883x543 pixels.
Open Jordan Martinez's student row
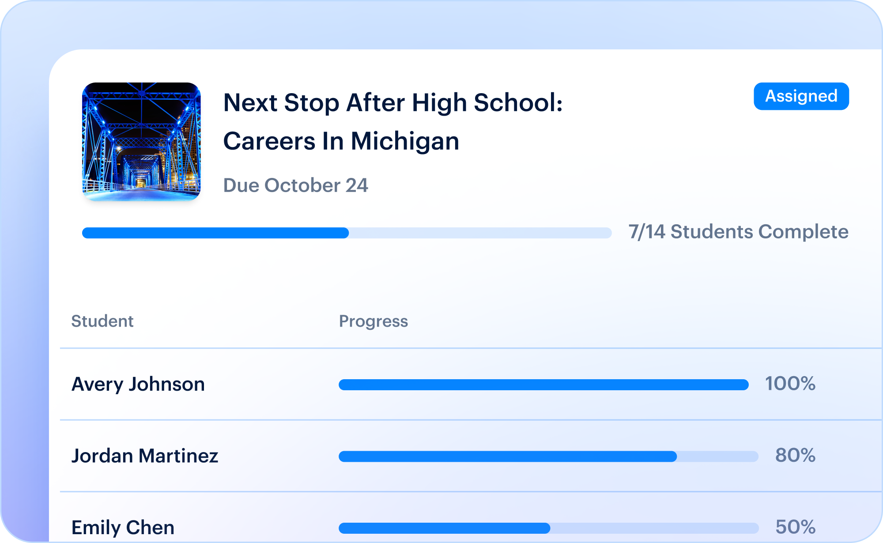[x=471, y=456]
